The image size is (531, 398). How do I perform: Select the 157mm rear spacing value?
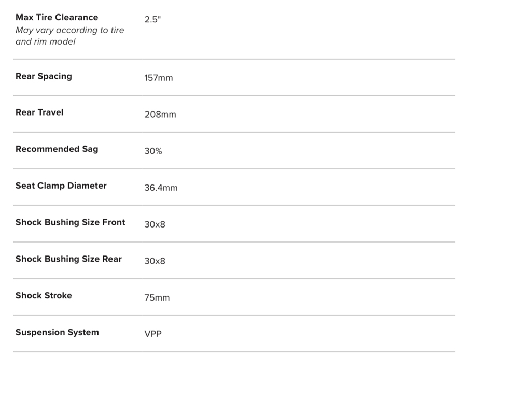[x=159, y=78]
